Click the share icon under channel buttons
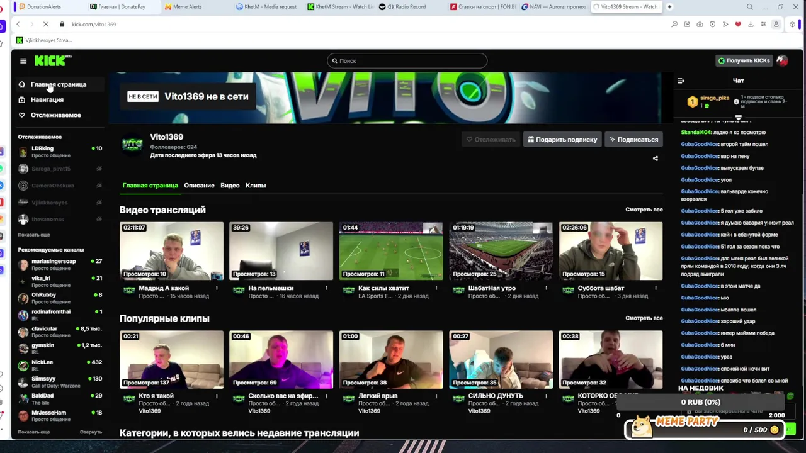Screen dimensions: 806x453 [x=655, y=159]
